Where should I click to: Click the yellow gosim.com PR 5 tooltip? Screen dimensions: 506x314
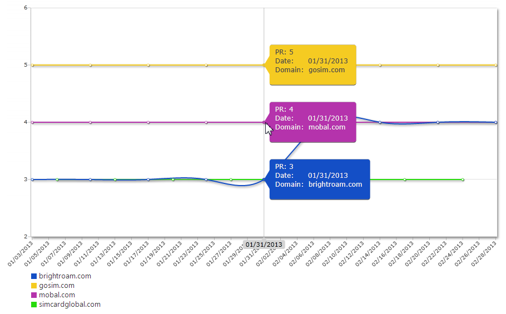click(x=312, y=64)
